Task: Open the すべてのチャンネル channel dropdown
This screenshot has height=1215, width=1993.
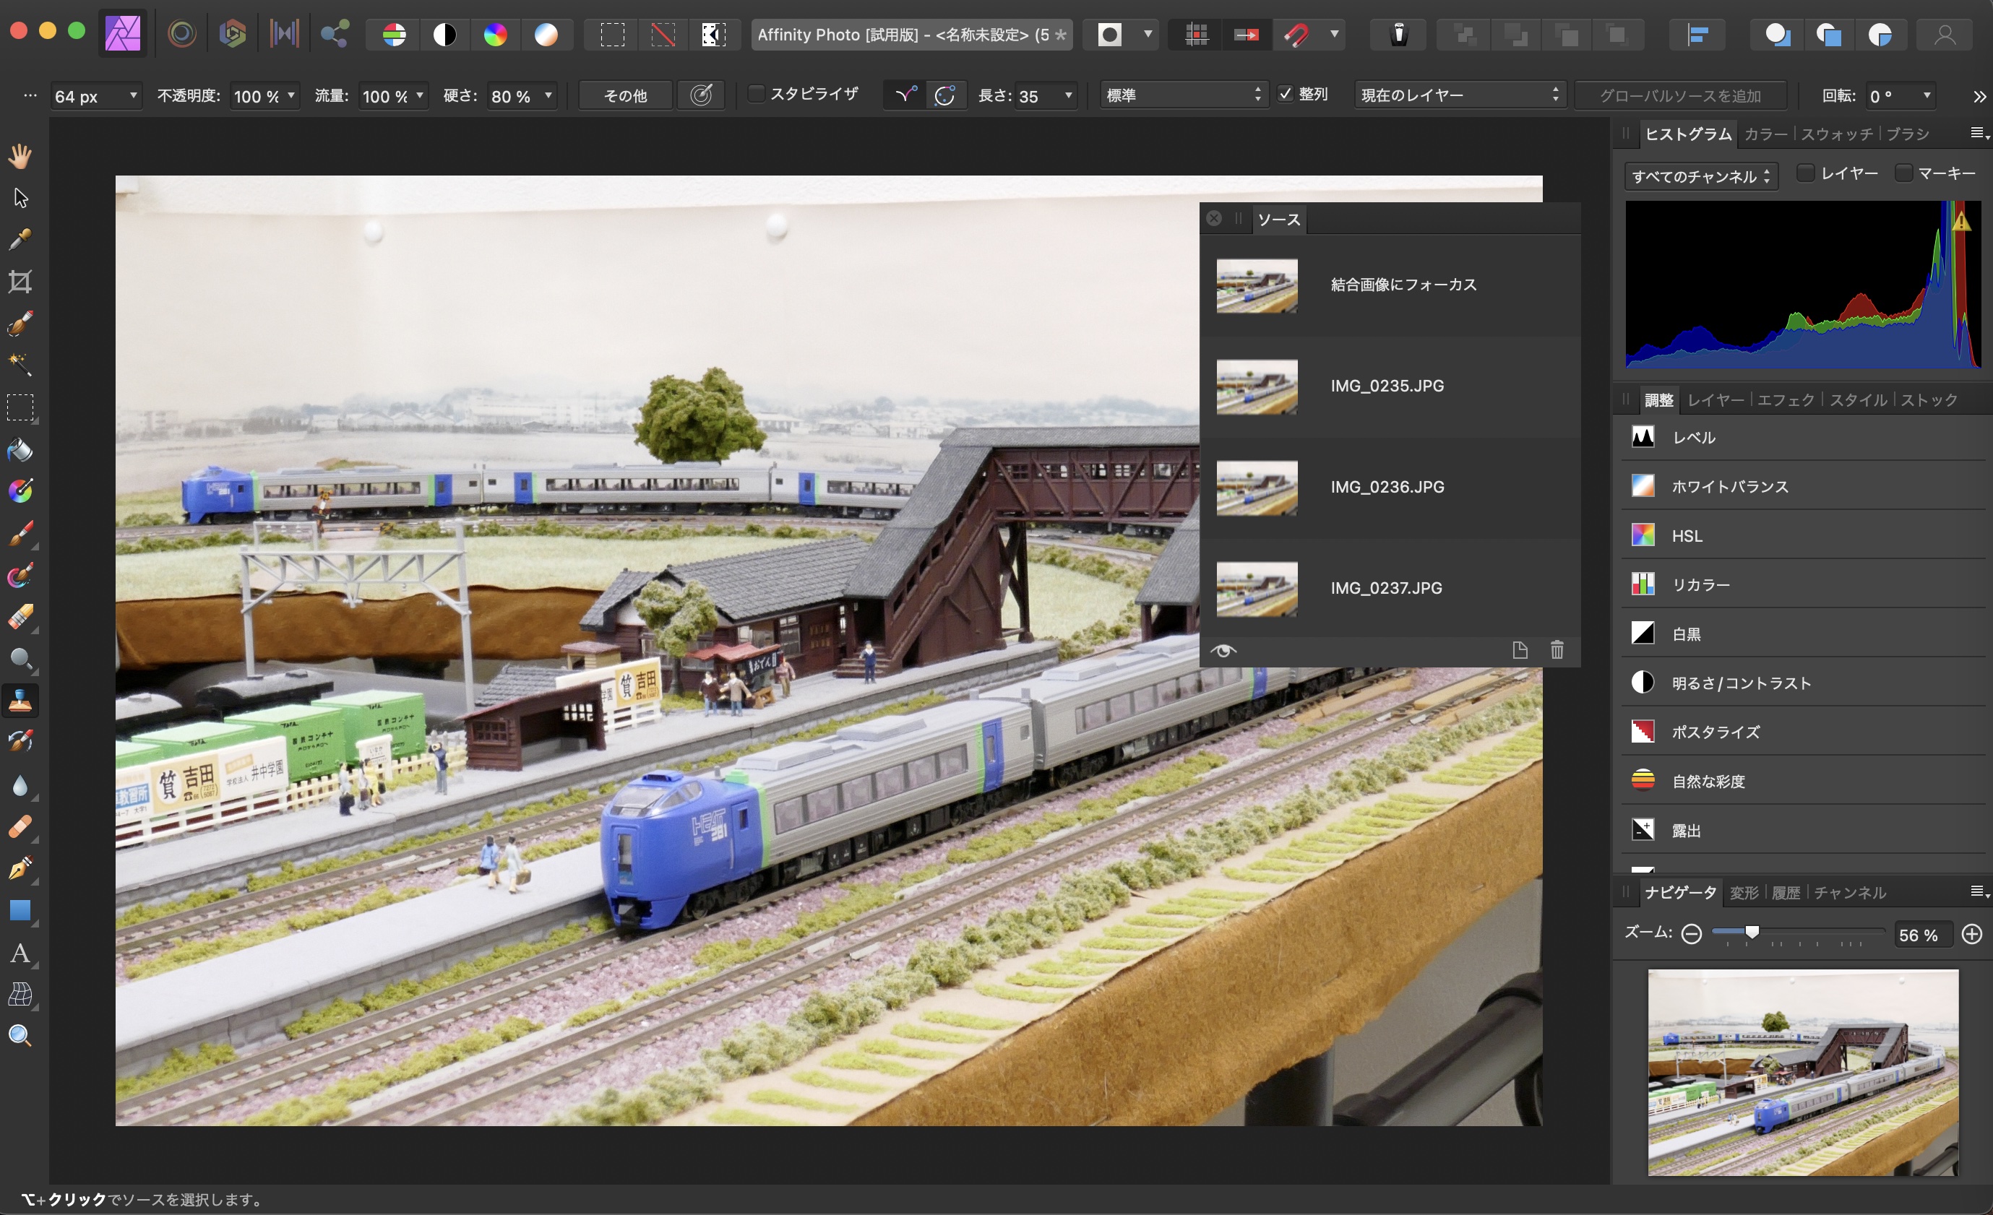Action: pyautogui.click(x=1700, y=176)
